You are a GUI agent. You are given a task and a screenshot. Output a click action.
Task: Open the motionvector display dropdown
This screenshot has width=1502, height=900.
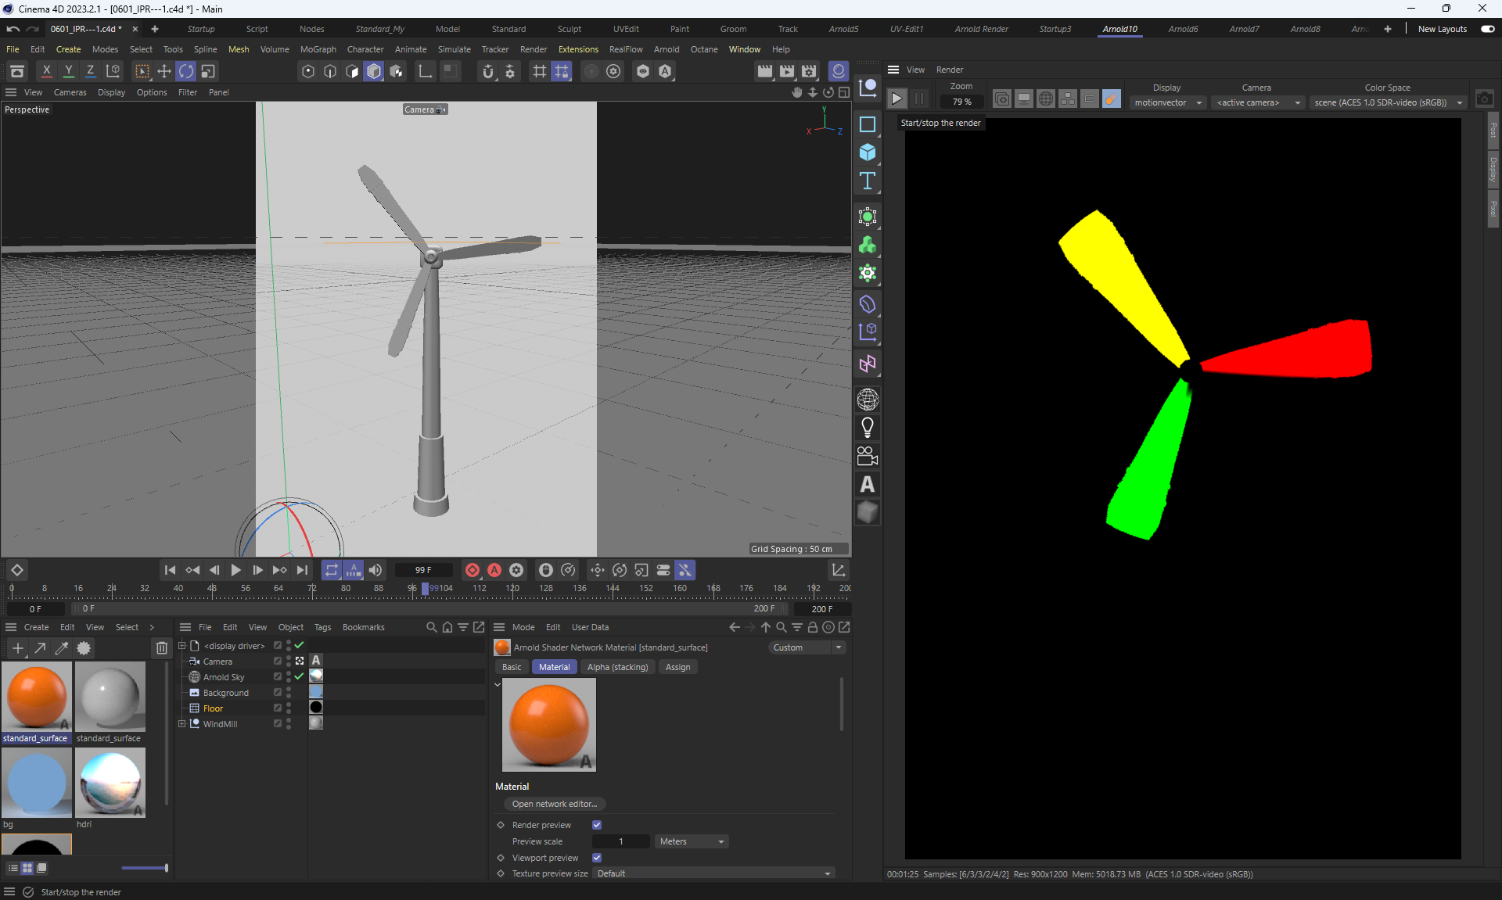[1168, 102]
